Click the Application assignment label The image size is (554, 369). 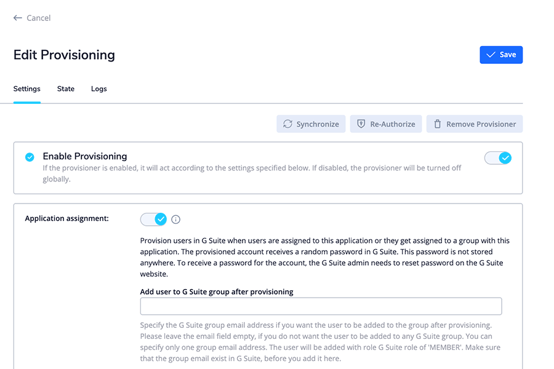pyautogui.click(x=66, y=218)
